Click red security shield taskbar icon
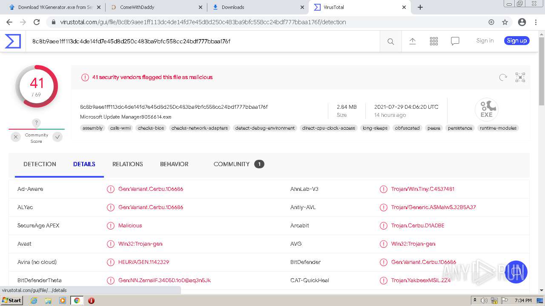 point(91,300)
